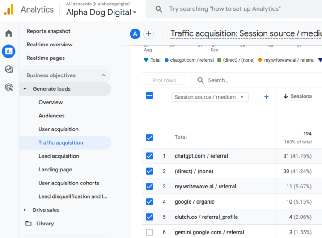The height and width of the screenshot is (238, 322).
Task: Add a comparison with the plus circle
Action: [148, 34]
